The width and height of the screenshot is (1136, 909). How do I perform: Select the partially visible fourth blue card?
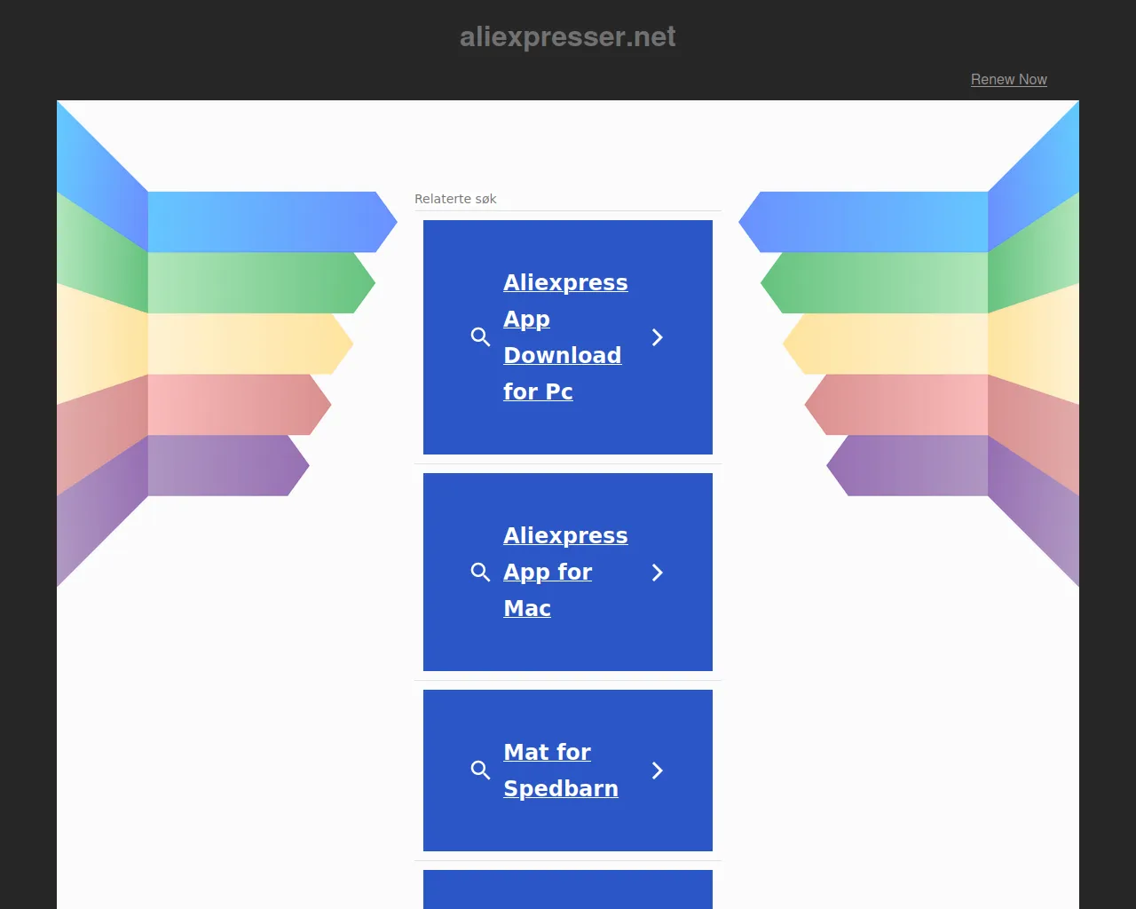(568, 889)
